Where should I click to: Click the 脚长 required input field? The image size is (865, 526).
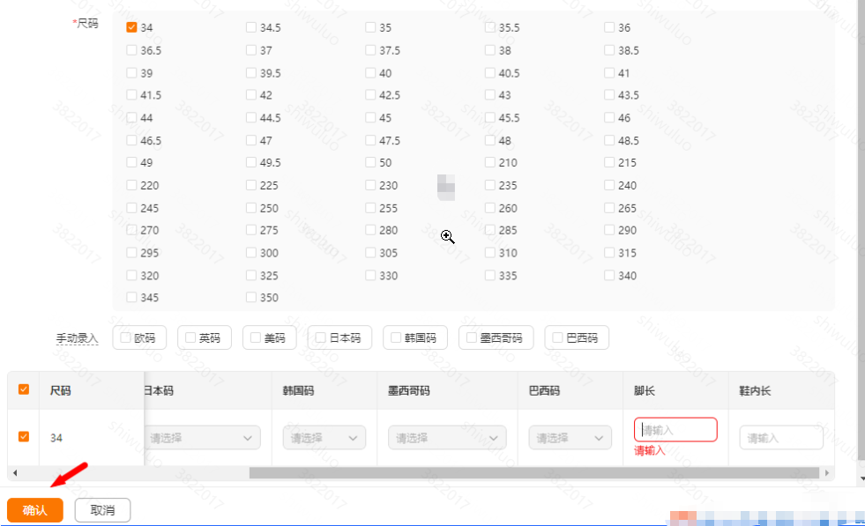[x=675, y=429]
